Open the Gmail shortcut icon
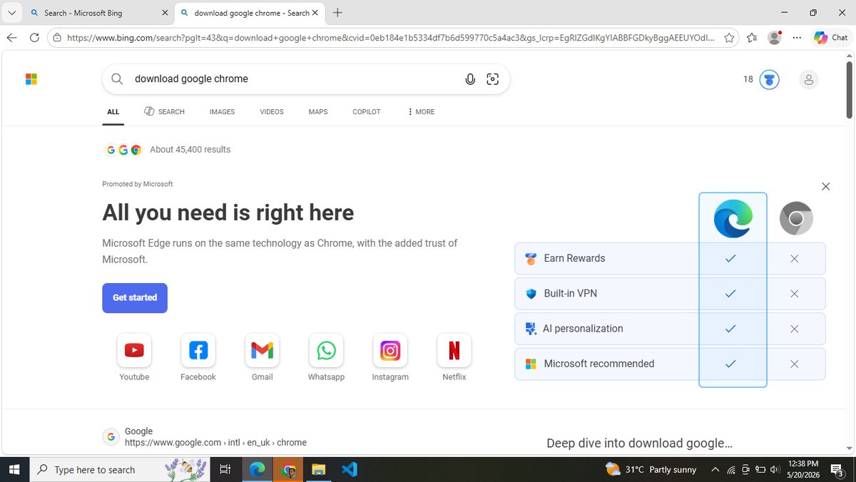Viewport: 856px width, 482px height. [x=262, y=350]
